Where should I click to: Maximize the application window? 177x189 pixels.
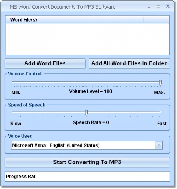point(158,6)
